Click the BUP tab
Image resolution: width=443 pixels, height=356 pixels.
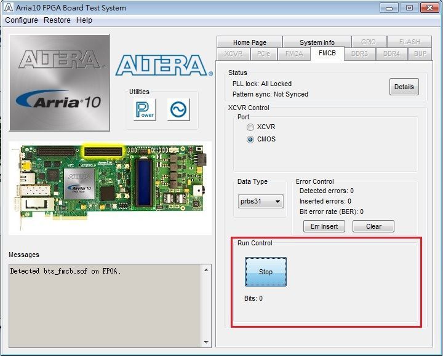click(x=420, y=54)
